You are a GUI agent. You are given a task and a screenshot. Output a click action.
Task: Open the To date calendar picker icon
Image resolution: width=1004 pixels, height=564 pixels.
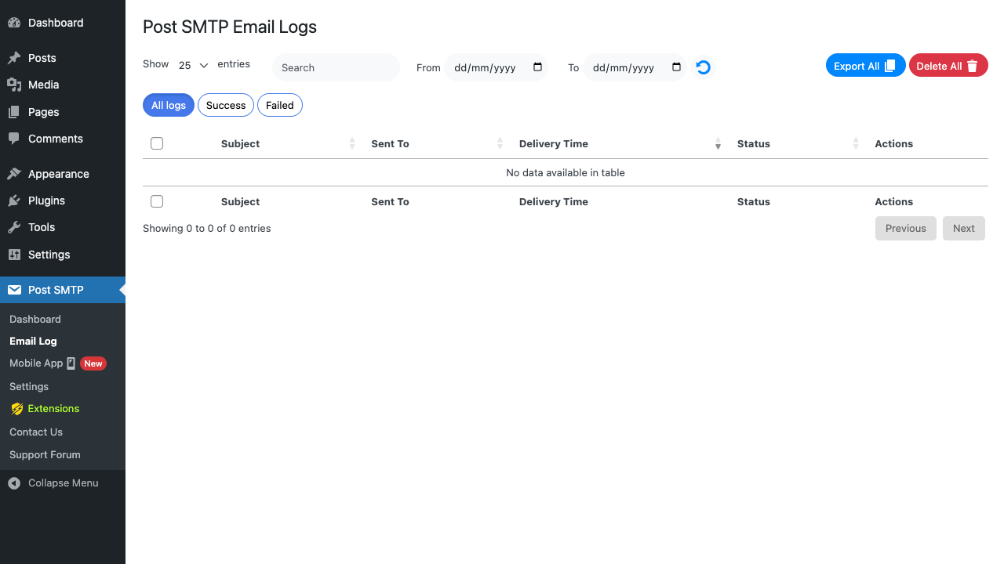click(677, 67)
